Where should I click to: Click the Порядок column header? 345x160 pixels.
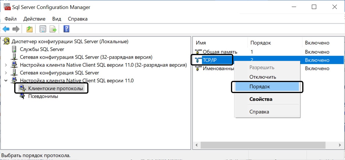[261, 43]
